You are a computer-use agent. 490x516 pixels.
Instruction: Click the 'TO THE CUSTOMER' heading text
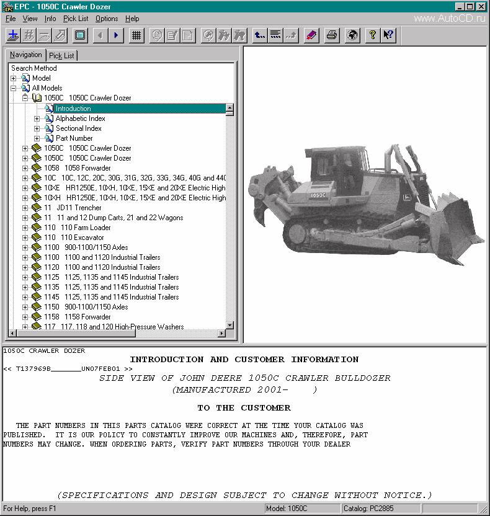244,407
